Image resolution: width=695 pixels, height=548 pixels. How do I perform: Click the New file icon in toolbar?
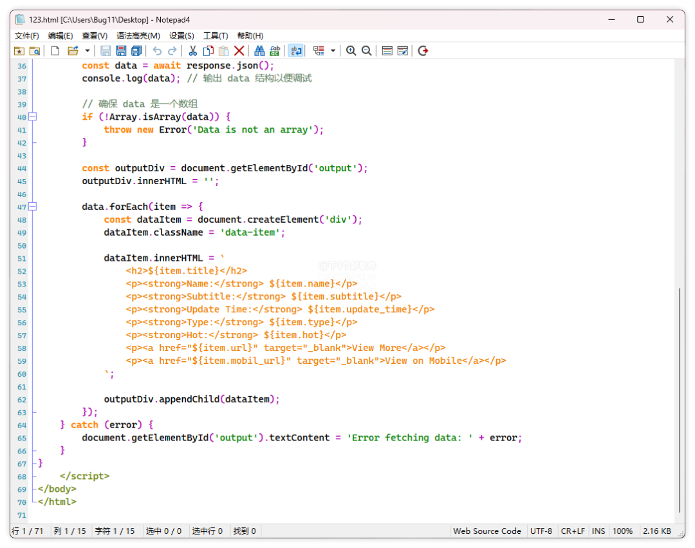[x=55, y=51]
